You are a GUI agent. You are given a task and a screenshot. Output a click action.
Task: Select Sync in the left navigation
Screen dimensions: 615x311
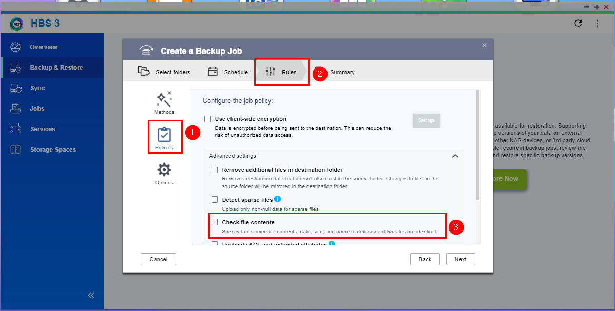tap(36, 88)
